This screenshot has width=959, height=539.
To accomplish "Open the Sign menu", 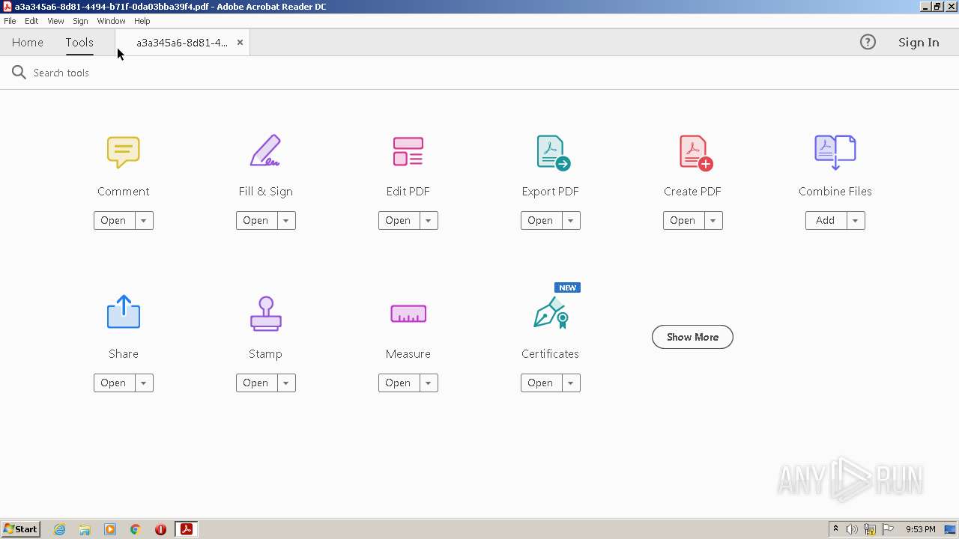I will (x=80, y=21).
